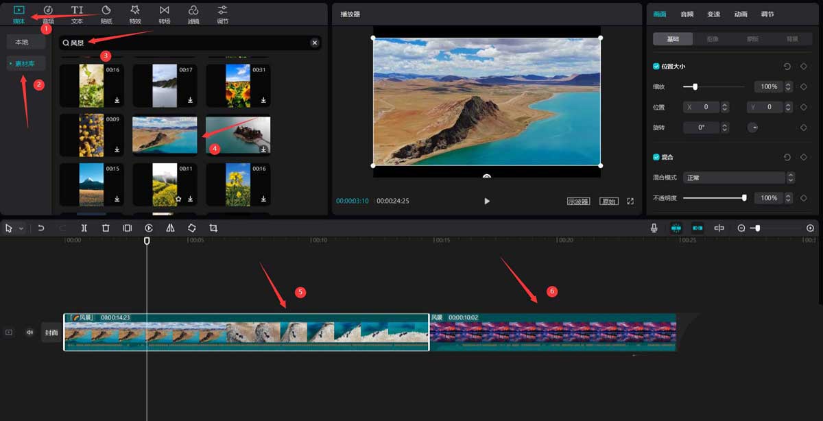
Task: Click the 封面 cover button
Action: [x=51, y=333]
